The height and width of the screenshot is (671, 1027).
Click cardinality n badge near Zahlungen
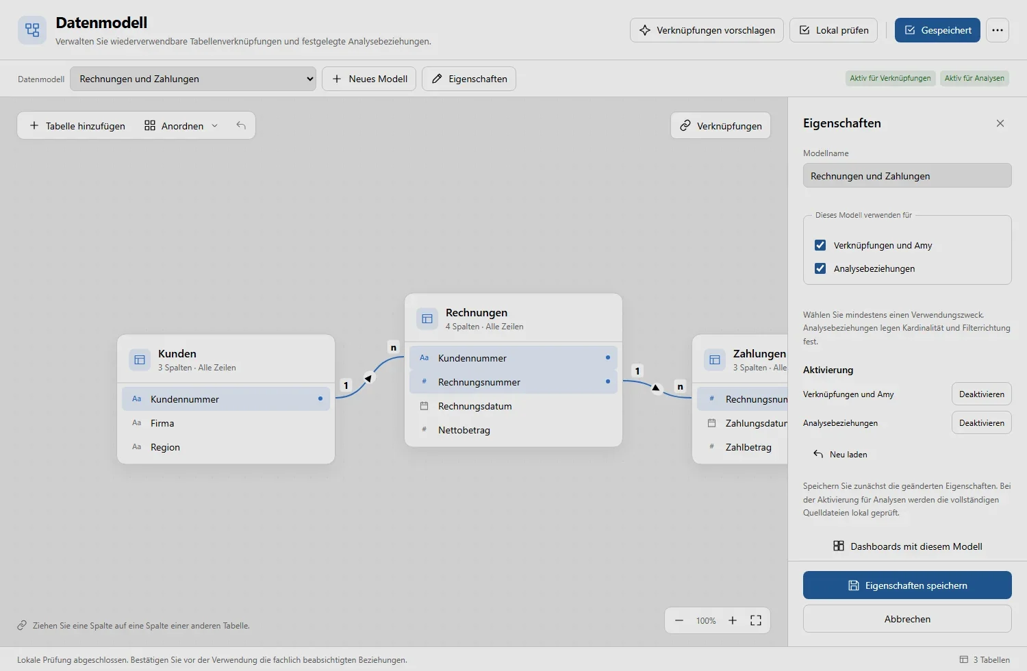click(680, 386)
